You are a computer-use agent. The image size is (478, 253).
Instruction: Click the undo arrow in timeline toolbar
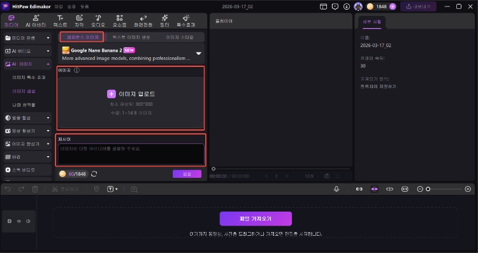tap(8, 189)
